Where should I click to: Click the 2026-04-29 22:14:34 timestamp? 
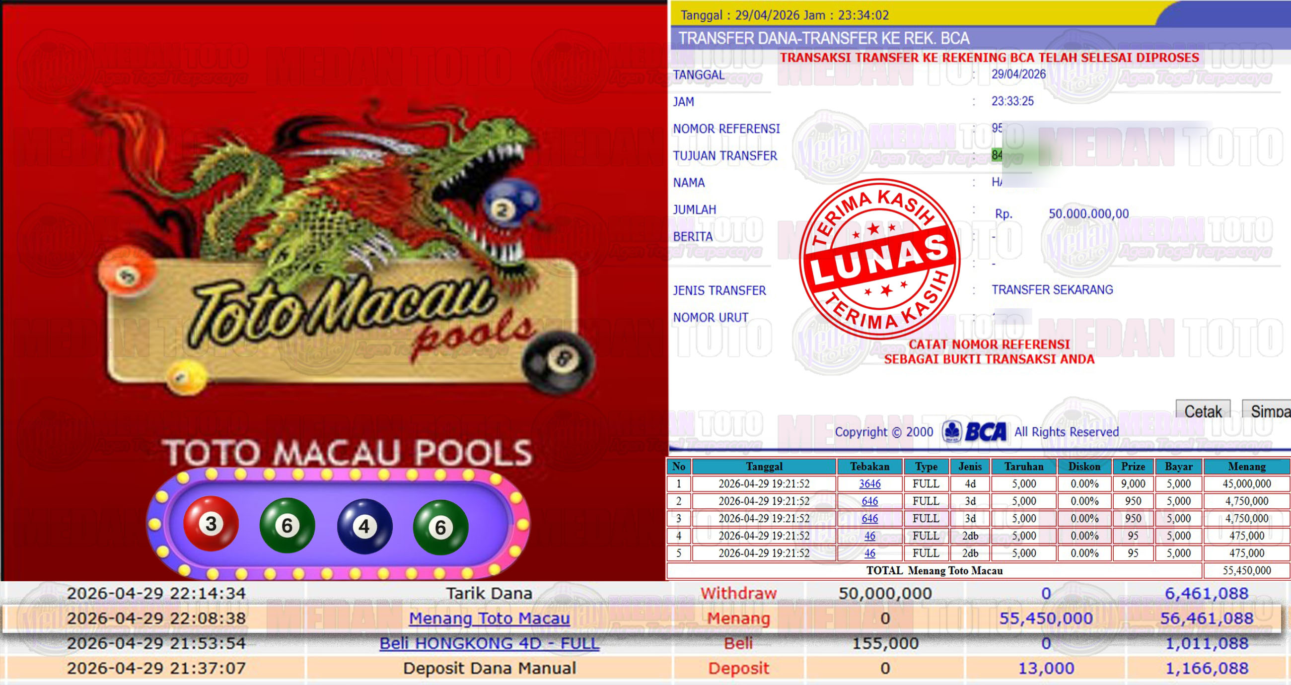[156, 593]
